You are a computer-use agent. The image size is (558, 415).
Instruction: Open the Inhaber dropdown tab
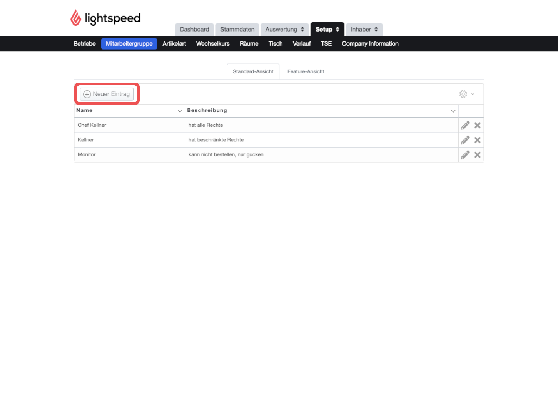[364, 29]
